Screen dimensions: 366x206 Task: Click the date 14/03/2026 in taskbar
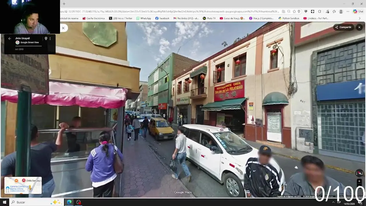(x=349, y=204)
